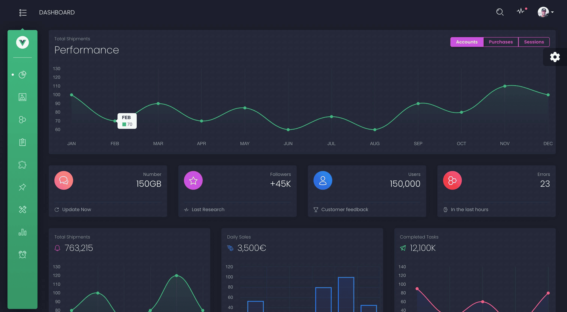The height and width of the screenshot is (312, 567).
Task: Click the DASHBOARD title in the navbar
Action: pos(57,12)
